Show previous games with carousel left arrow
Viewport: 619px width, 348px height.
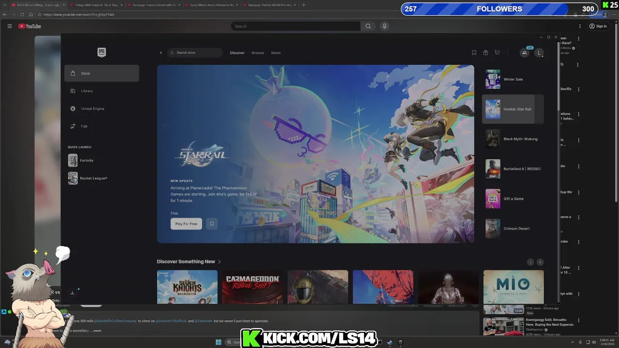[x=531, y=262]
